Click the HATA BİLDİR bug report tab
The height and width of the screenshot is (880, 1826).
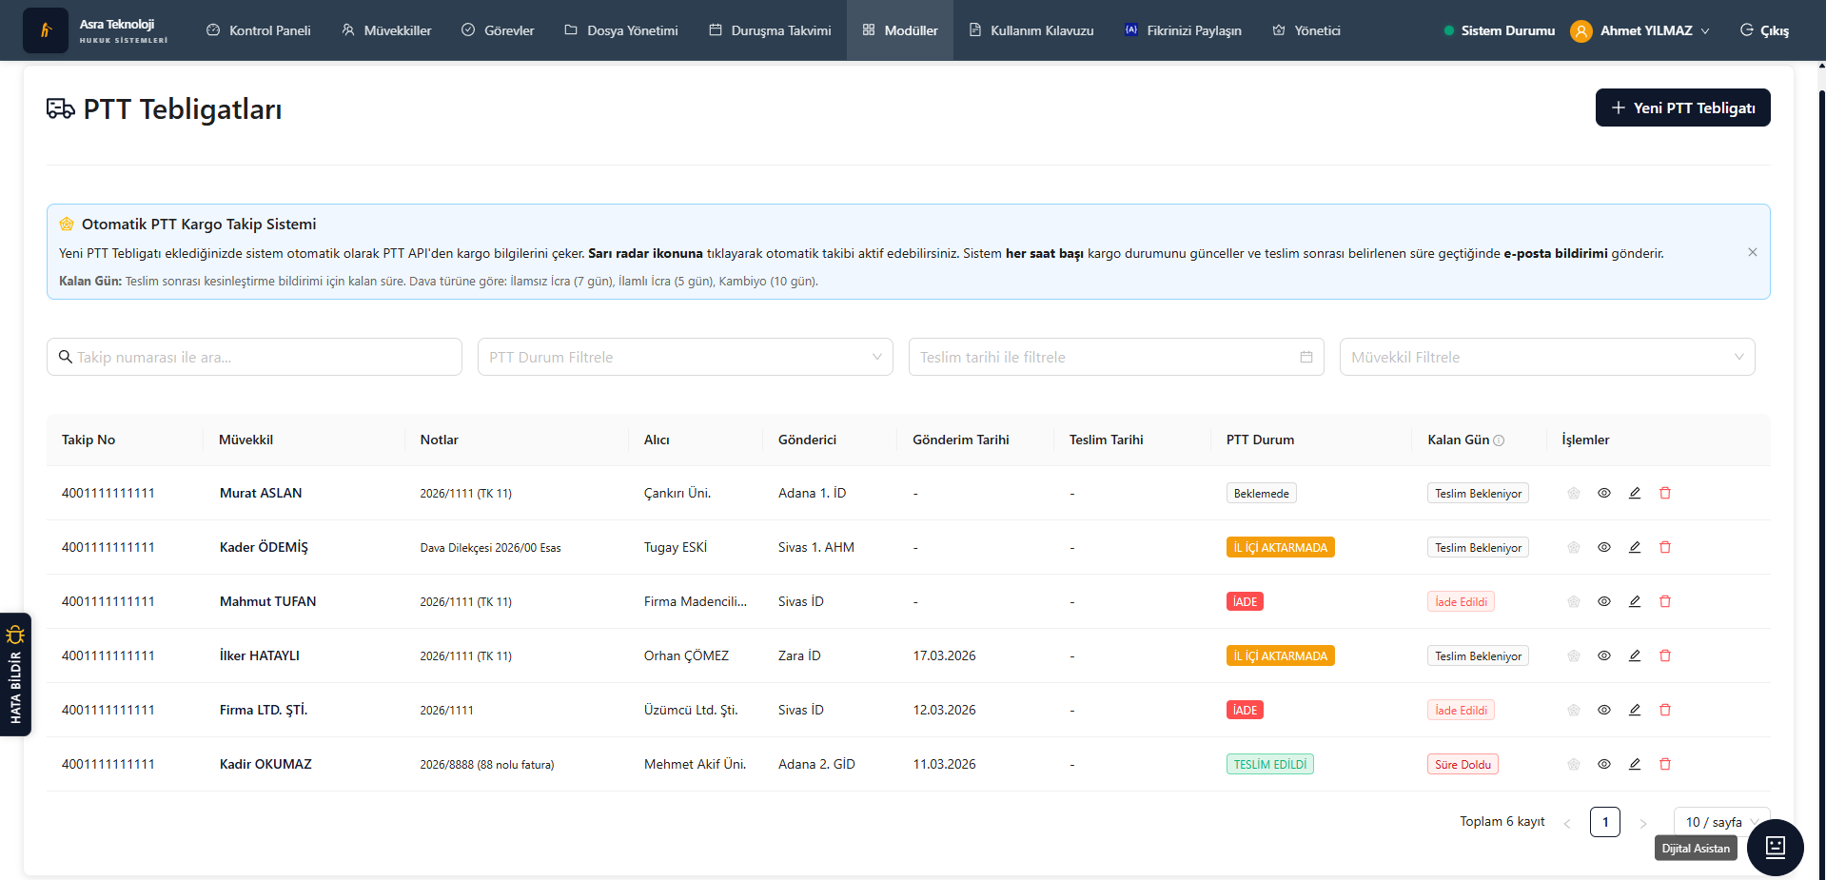click(15, 675)
